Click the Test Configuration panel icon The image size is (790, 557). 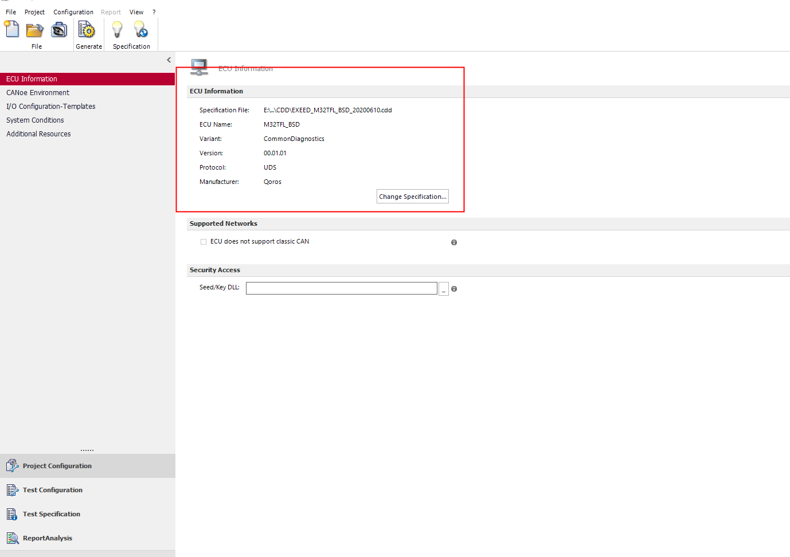(x=12, y=490)
